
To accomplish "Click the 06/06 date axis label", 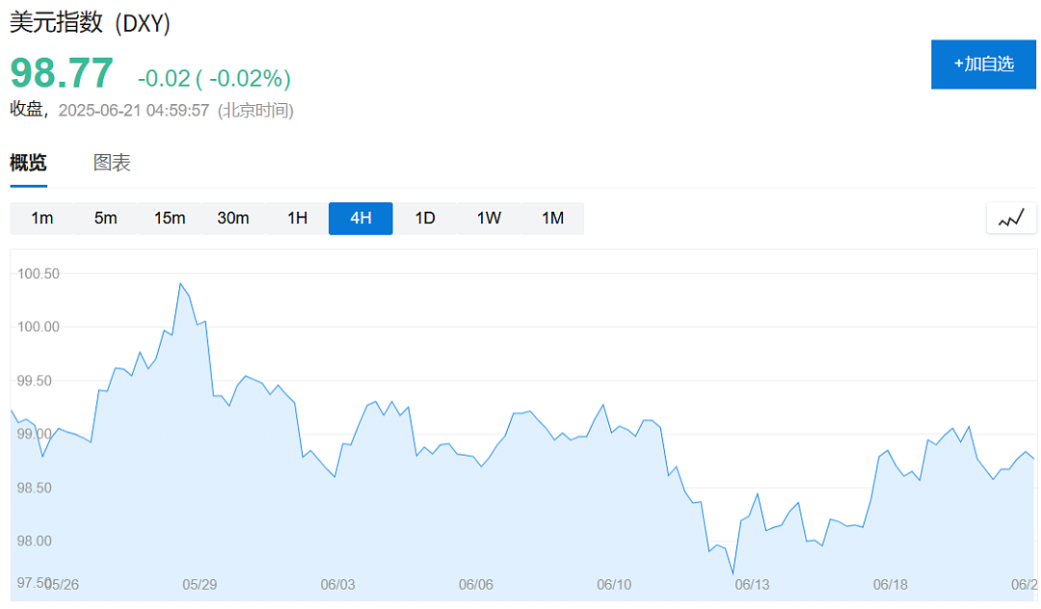I will coord(476,585).
